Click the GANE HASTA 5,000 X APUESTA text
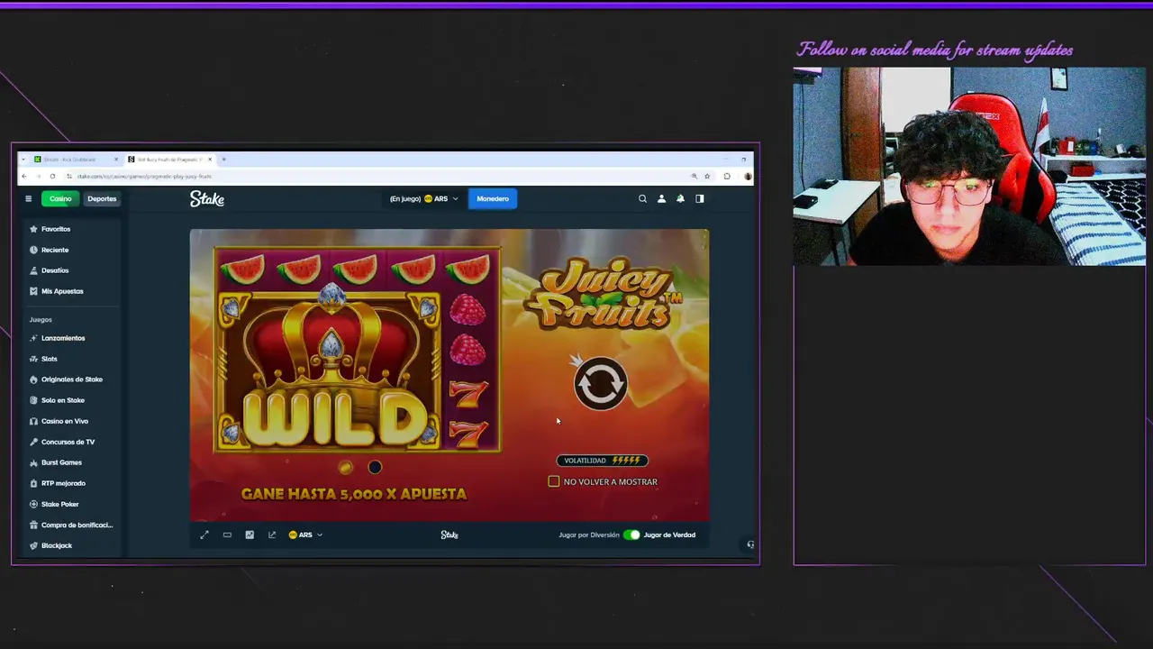Viewport: 1153px width, 649px height. [354, 494]
